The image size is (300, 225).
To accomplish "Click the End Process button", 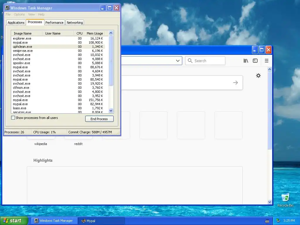I will [99, 119].
